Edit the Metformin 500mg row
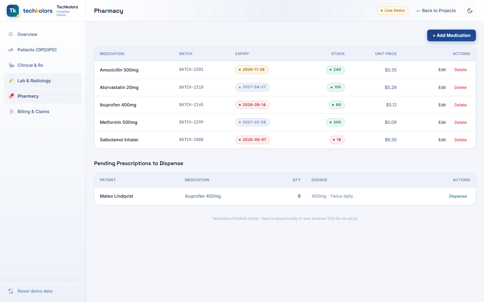Image resolution: width=484 pixels, height=302 pixels. pyautogui.click(x=442, y=122)
